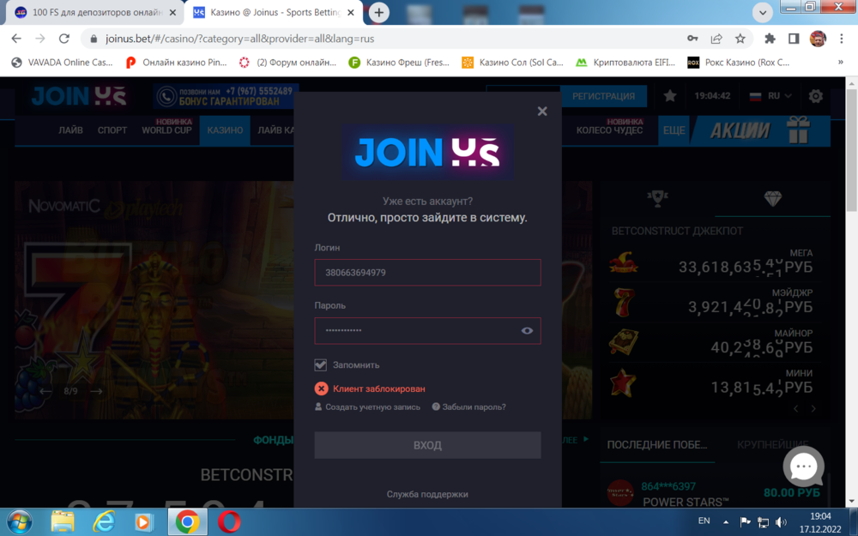
Task: Click the Пароль input field
Action: (x=427, y=331)
